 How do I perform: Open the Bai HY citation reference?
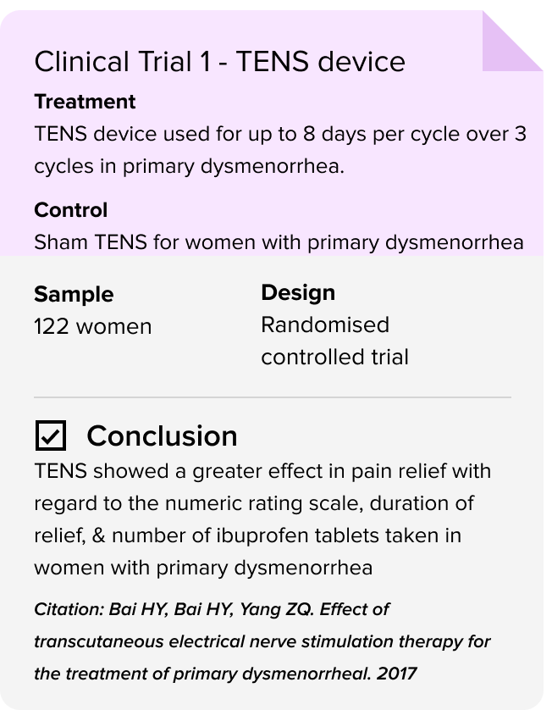click(x=262, y=641)
